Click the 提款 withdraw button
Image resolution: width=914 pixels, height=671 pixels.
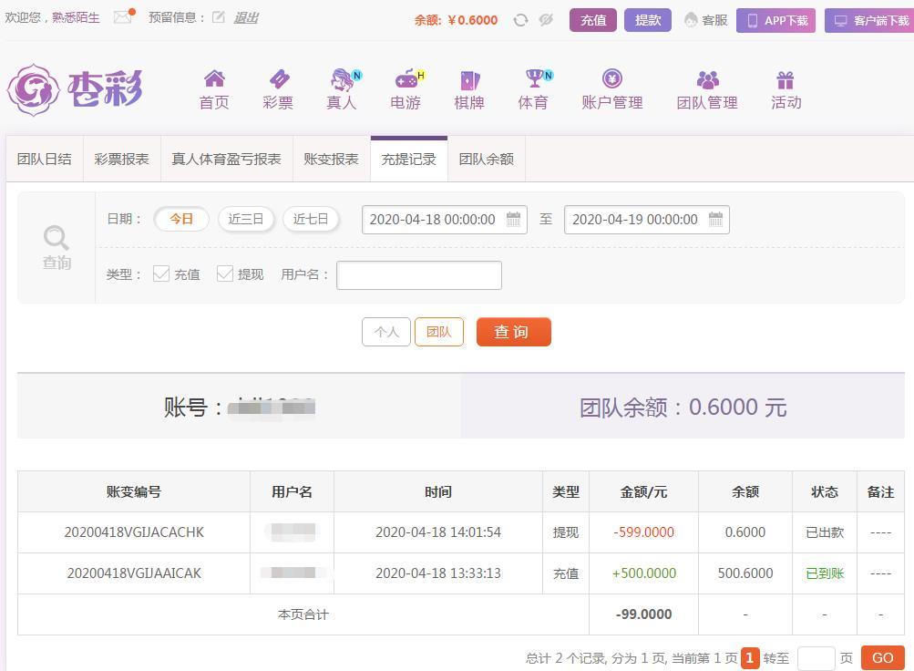(x=648, y=20)
